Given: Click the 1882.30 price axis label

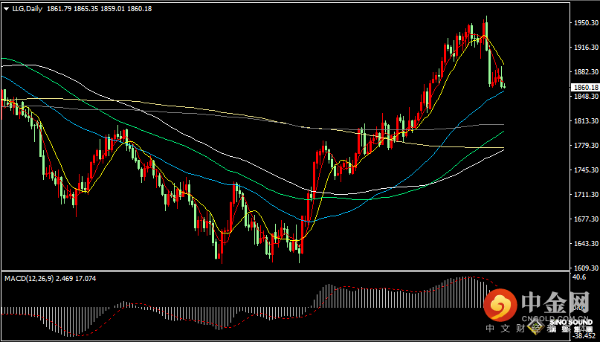Looking at the screenshot, I should pyautogui.click(x=584, y=72).
